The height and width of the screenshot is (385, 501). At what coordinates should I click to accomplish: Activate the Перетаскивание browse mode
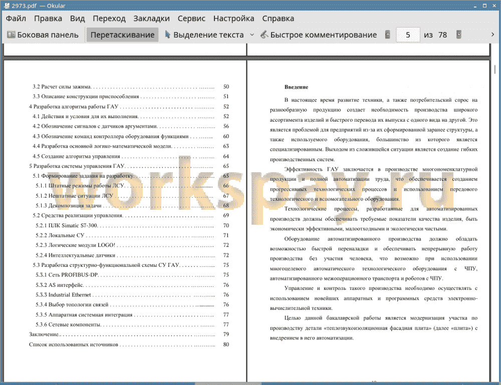(x=122, y=35)
